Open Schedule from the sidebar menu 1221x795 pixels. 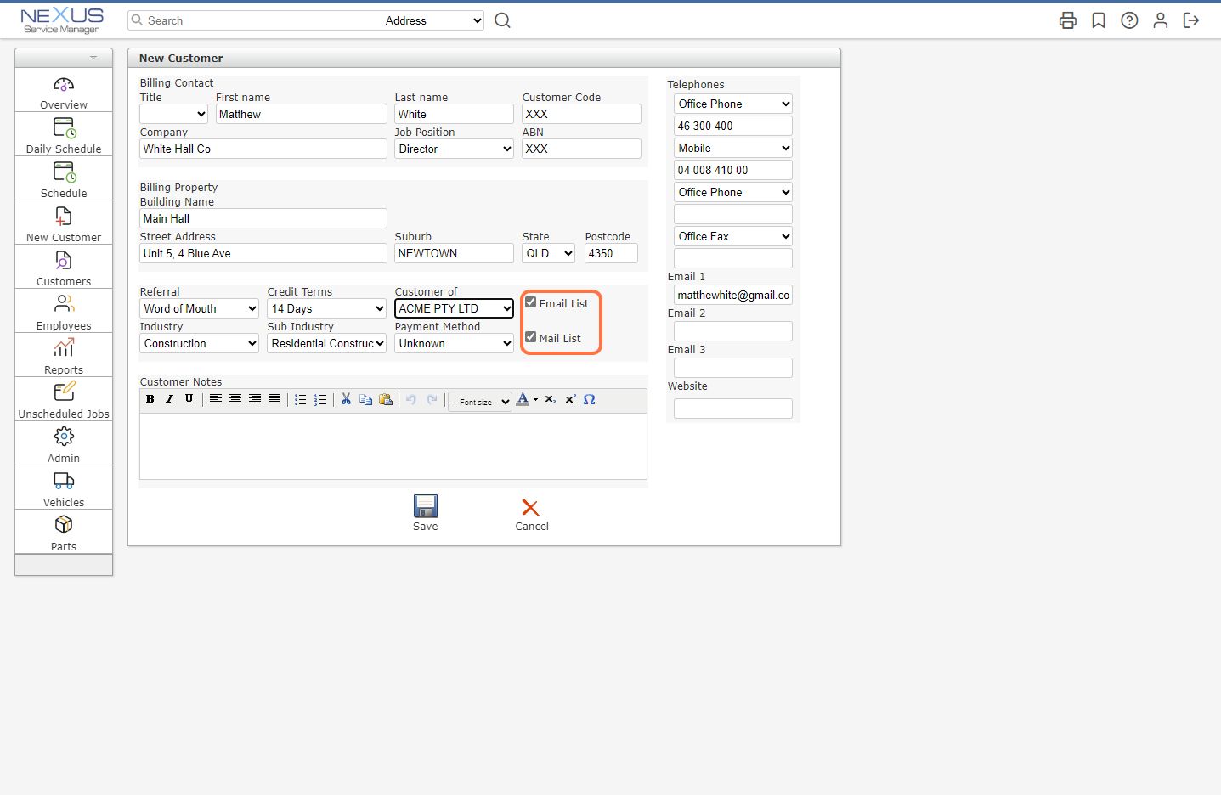pos(64,178)
